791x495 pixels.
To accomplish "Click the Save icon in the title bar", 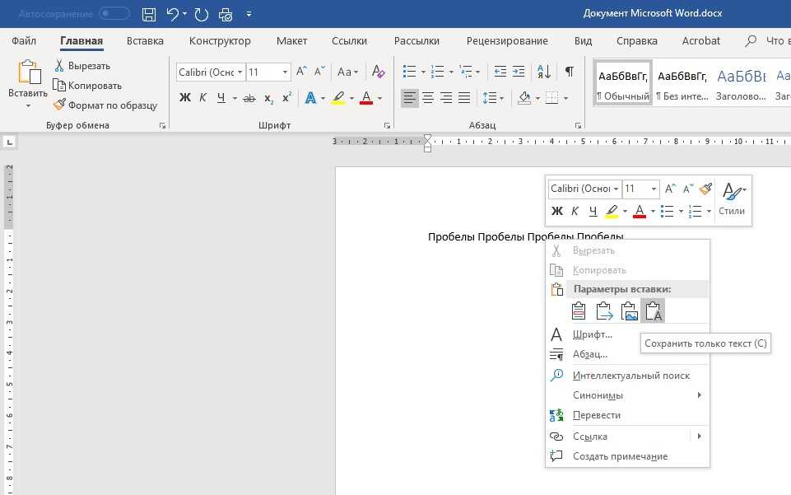I will tap(149, 14).
